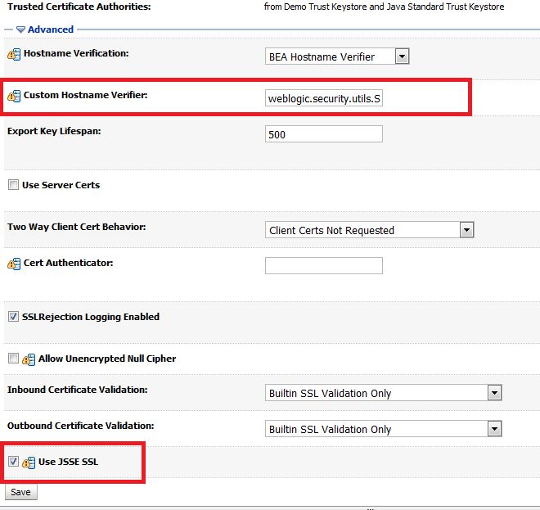540x510 pixels.
Task: Open the Hostname Verification dropdown
Action: pyautogui.click(x=337, y=56)
